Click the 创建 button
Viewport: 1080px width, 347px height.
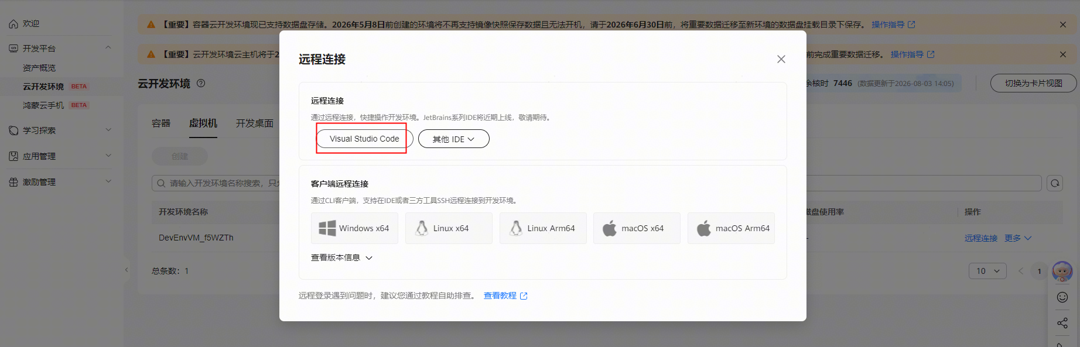180,156
